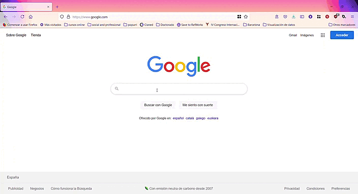Image resolution: width=358 pixels, height=194 pixels.
Task: Switch Google language to español
Action: coord(178,118)
